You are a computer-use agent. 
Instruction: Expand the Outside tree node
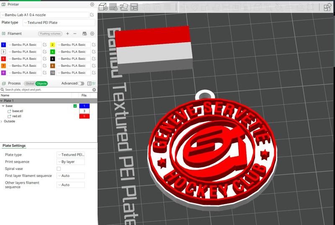coord(2,121)
